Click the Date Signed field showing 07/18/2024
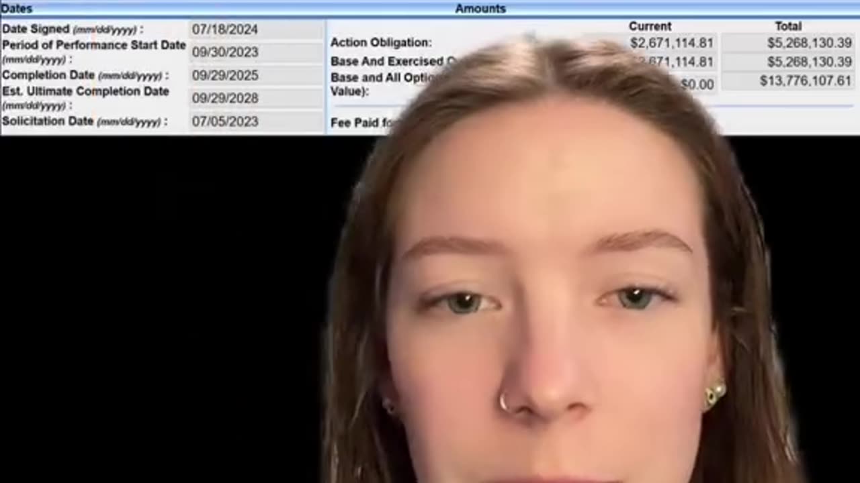 tap(257, 30)
